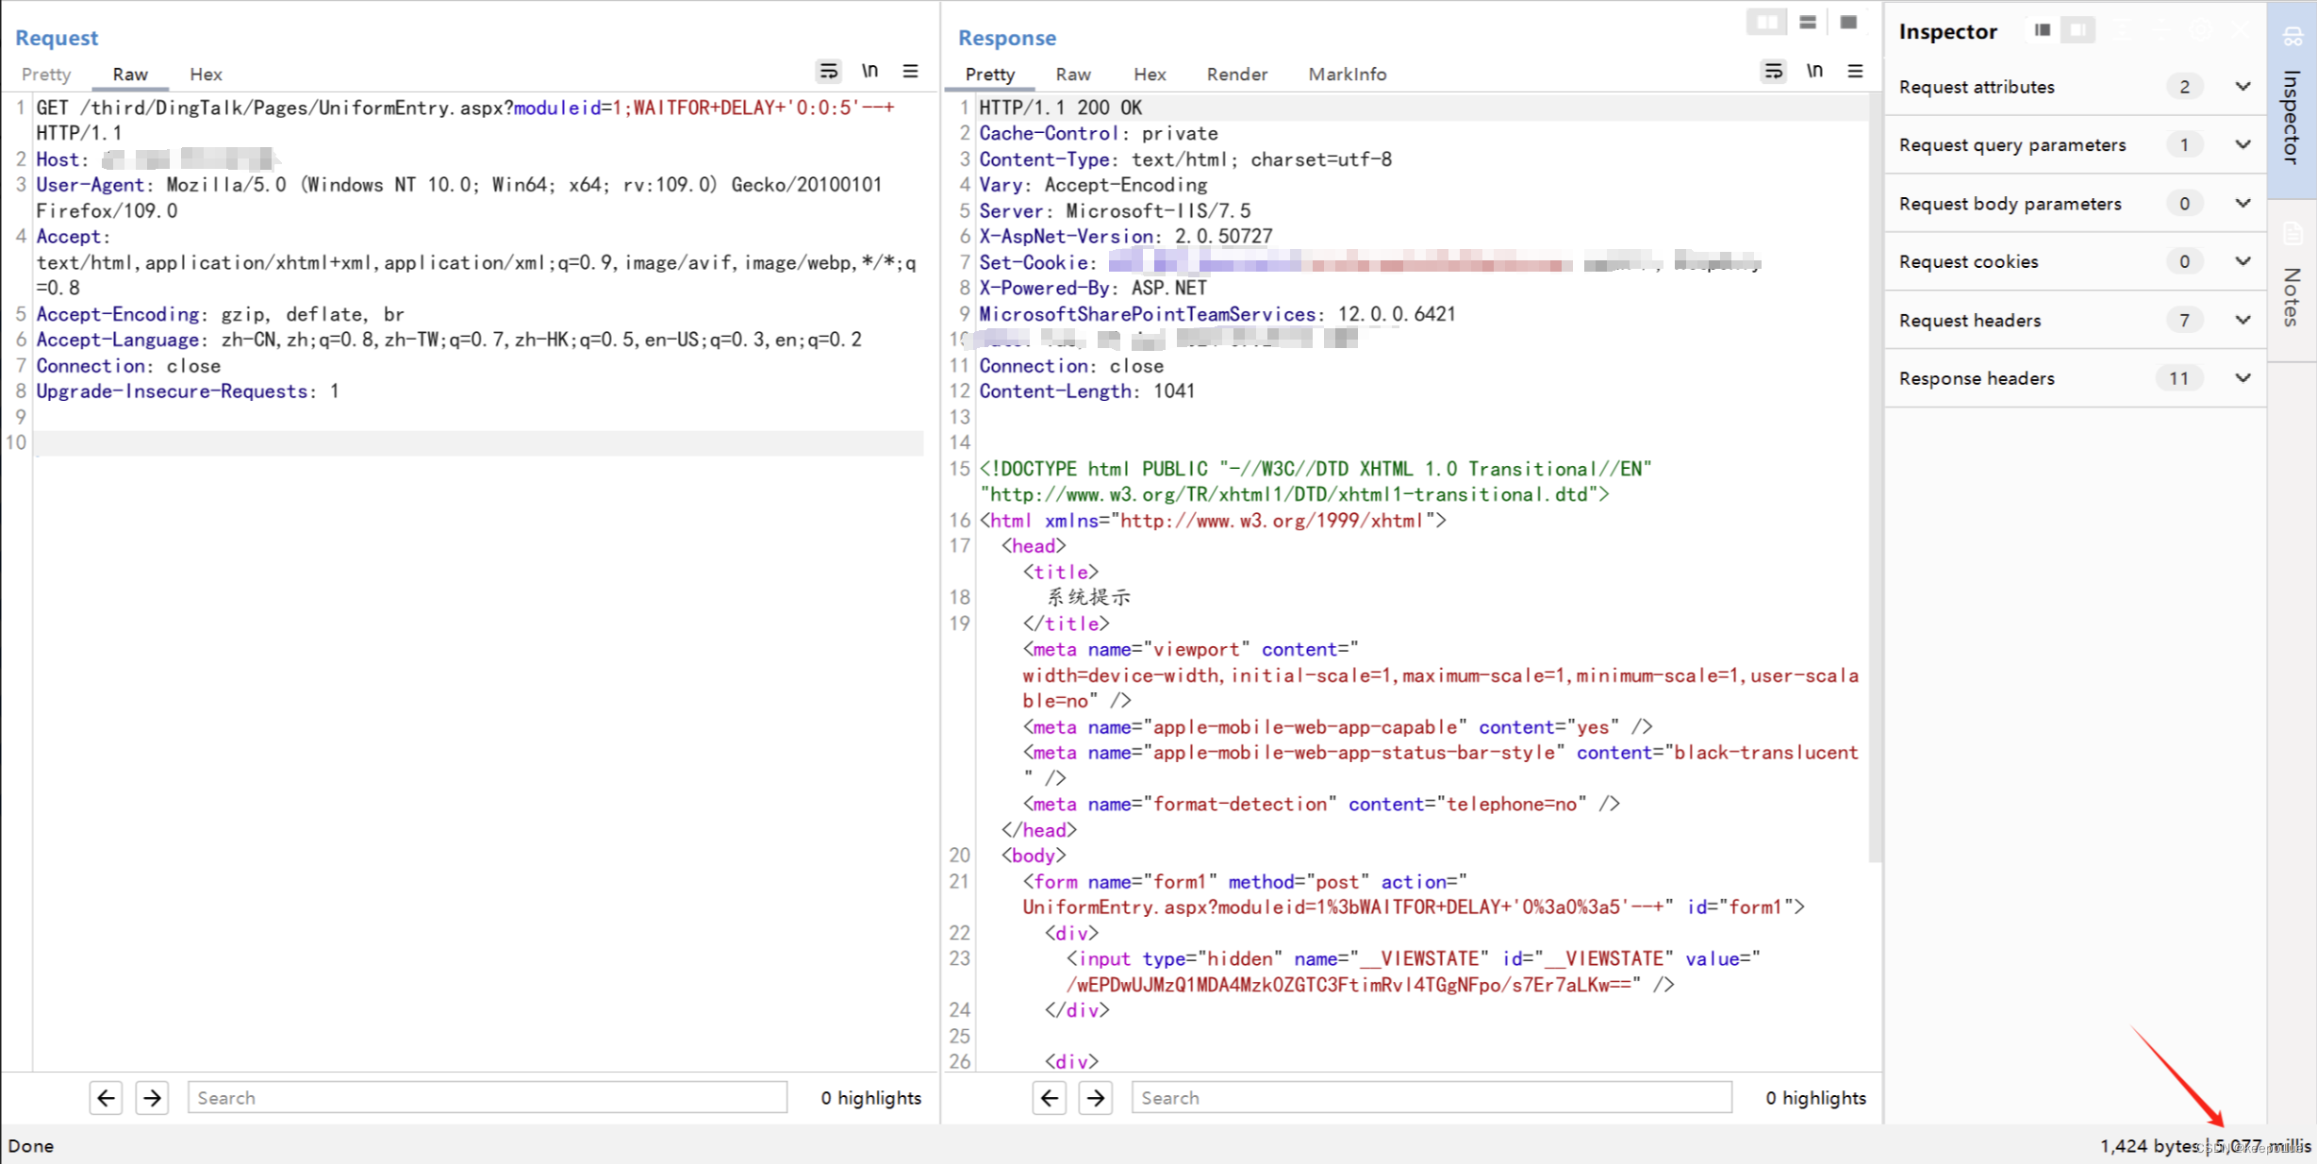The image size is (2317, 1164).
Task: Switch Request view to Raw tab
Action: point(130,74)
